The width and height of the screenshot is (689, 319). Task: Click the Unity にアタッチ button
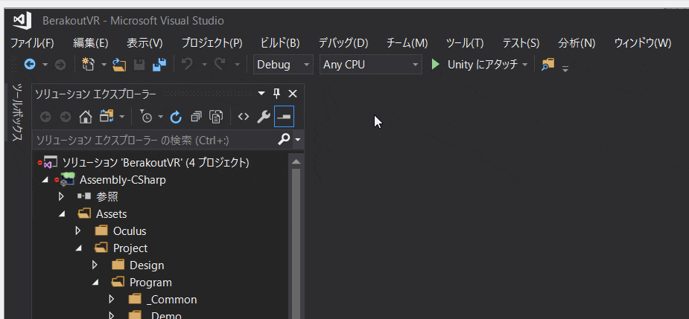pyautogui.click(x=483, y=65)
